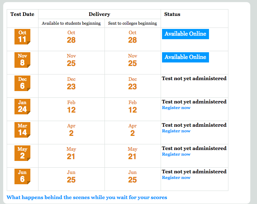Click the Mar 14 test date icon

[22, 130]
